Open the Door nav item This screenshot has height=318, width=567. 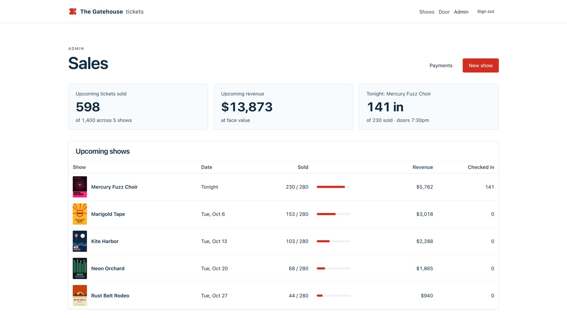[444, 12]
